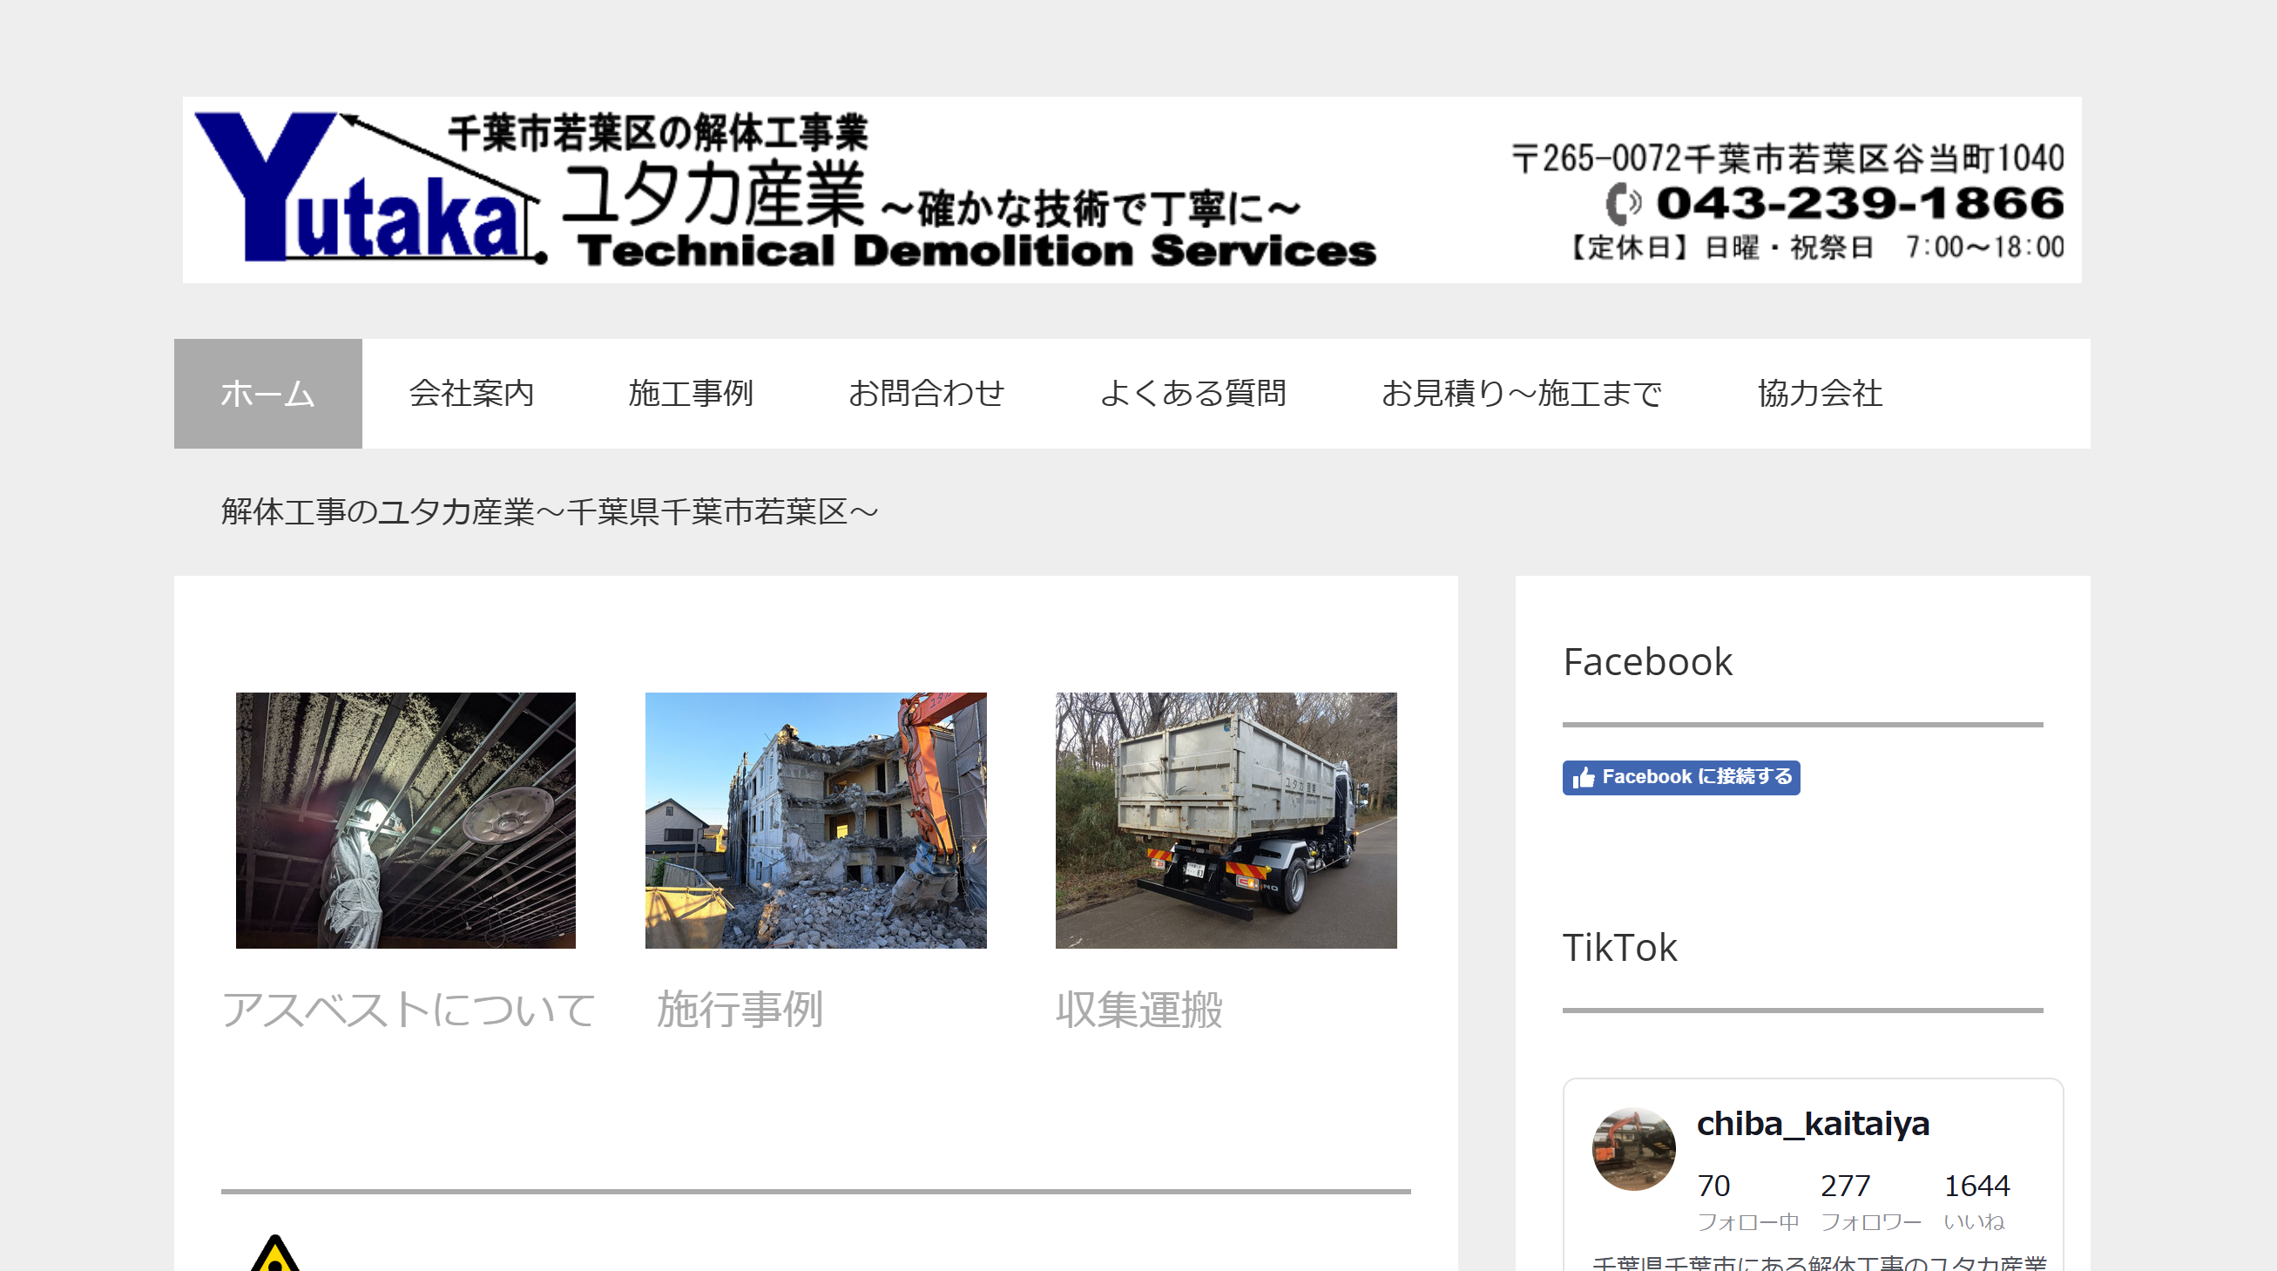The height and width of the screenshot is (1271, 2277).
Task: Click the chiba_kaitaiya TikTok avatar
Action: pos(1633,1149)
